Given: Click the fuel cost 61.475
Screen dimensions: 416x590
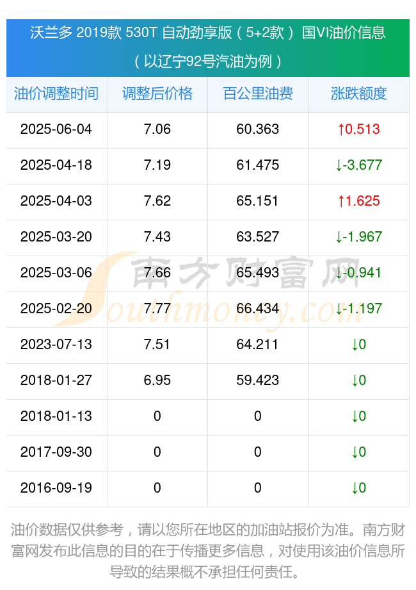Looking at the screenshot, I should click(x=258, y=165).
